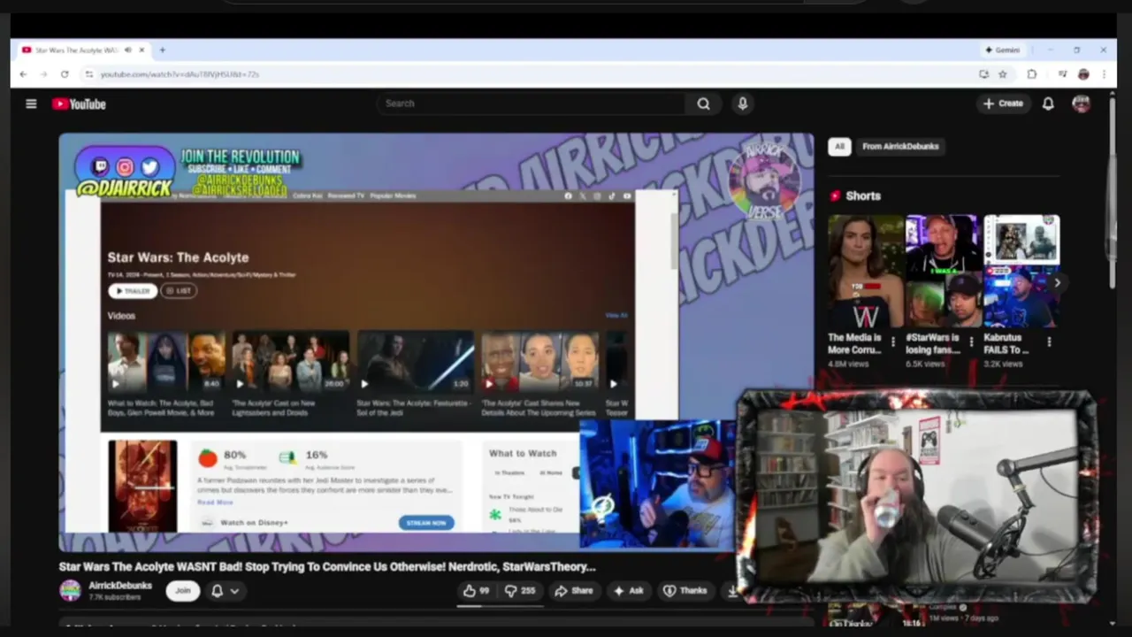This screenshot has height=637, width=1132.
Task: Join the AirrickDebunks channel
Action: click(x=183, y=591)
